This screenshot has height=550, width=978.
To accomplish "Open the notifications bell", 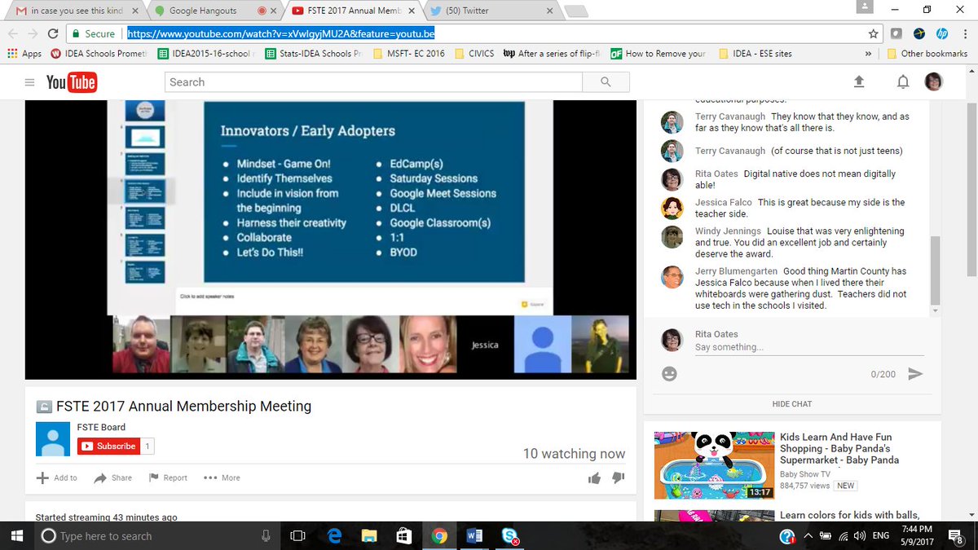I will point(903,82).
